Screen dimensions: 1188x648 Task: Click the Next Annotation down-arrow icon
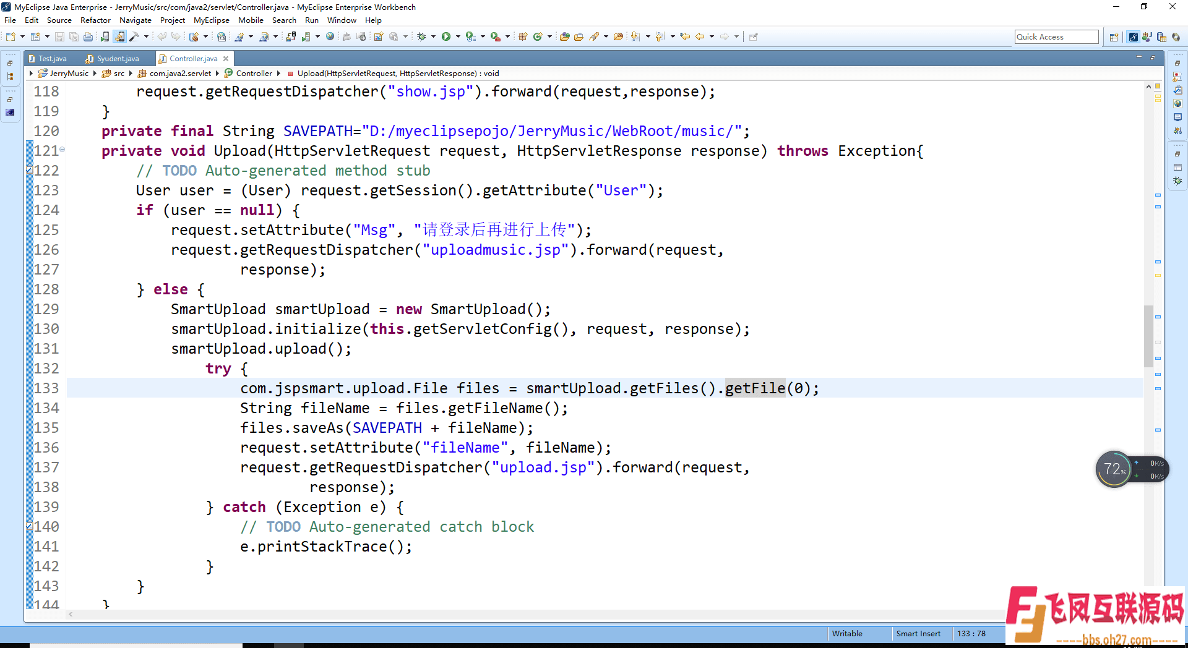click(x=635, y=37)
